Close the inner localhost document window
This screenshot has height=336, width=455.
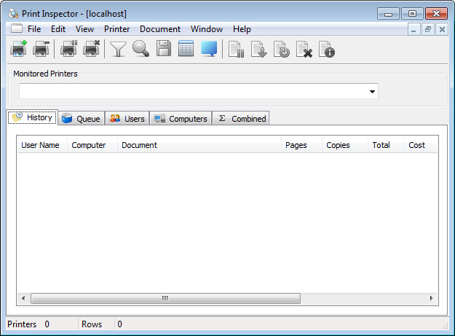[442, 30]
